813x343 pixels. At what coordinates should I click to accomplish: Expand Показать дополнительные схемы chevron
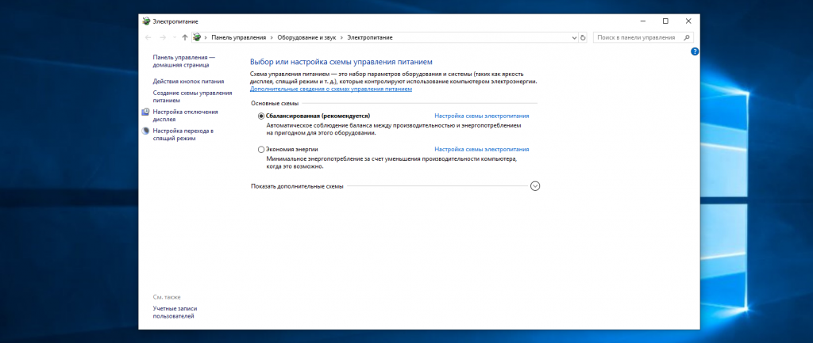click(535, 185)
